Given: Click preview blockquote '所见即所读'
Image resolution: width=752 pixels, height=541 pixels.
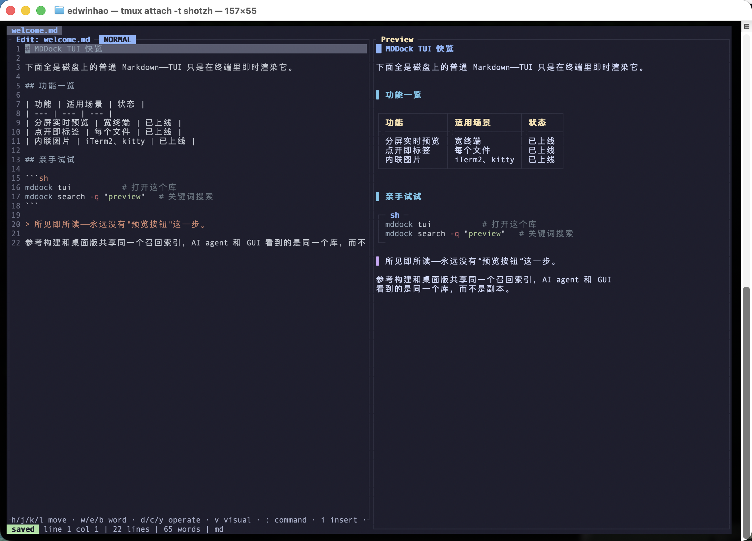Looking at the screenshot, I should pyautogui.click(x=471, y=261).
